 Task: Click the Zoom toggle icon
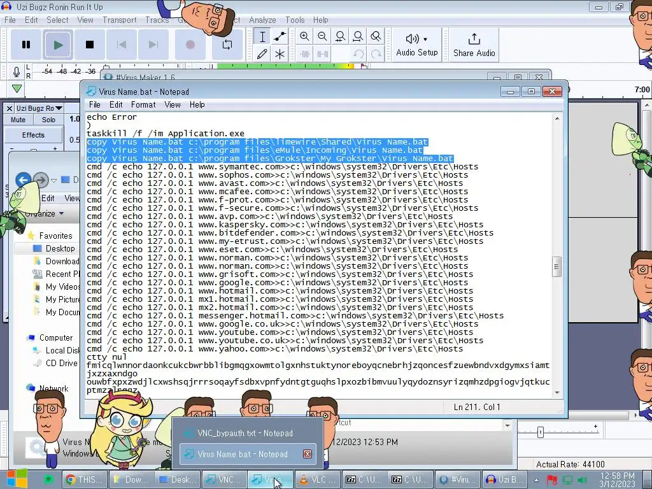[376, 36]
